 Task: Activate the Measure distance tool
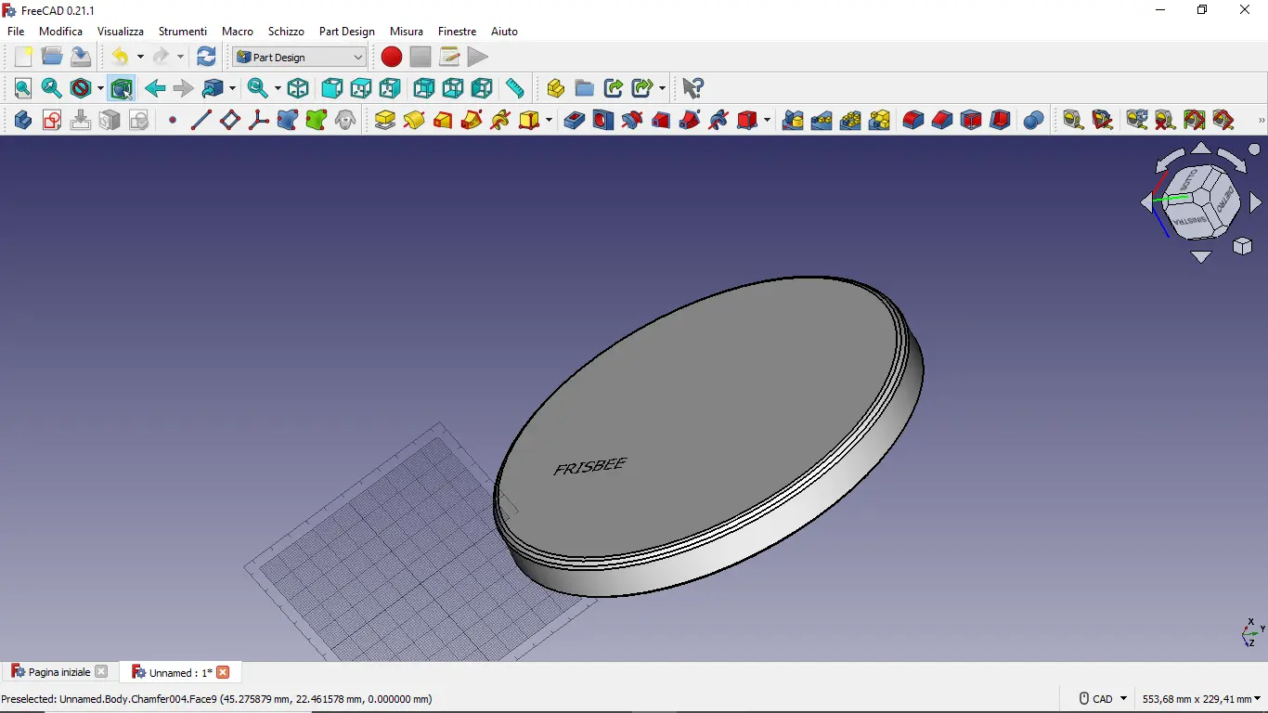point(516,88)
